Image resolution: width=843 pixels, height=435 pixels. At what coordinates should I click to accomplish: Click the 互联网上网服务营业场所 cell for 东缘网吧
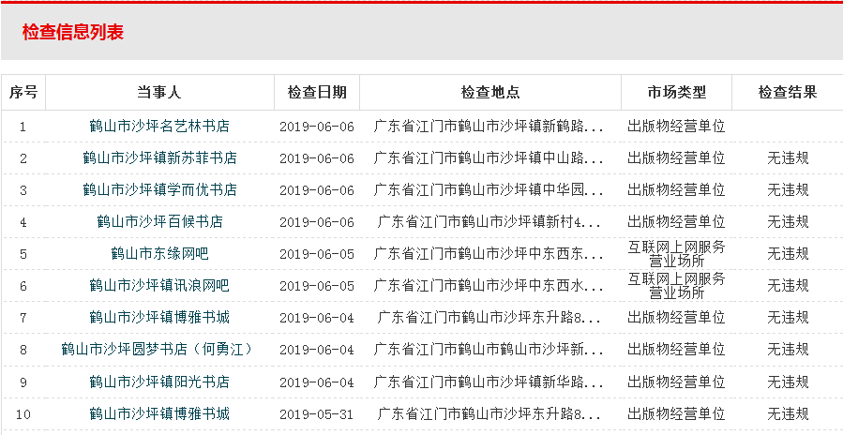point(676,254)
